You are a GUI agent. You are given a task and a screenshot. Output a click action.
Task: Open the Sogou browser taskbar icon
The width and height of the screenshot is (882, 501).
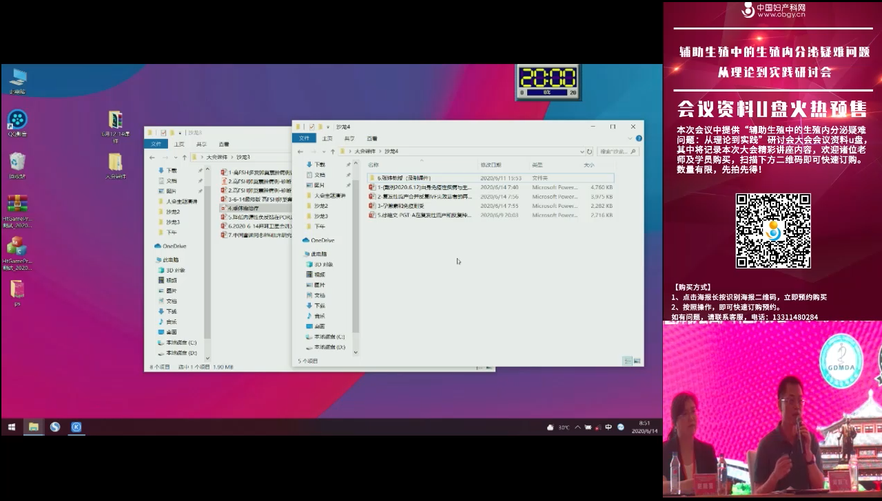[x=55, y=427]
